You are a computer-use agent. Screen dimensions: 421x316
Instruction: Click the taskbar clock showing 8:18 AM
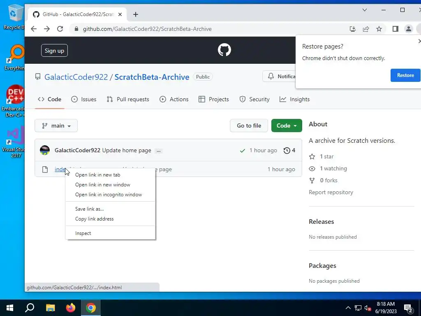tap(386, 308)
